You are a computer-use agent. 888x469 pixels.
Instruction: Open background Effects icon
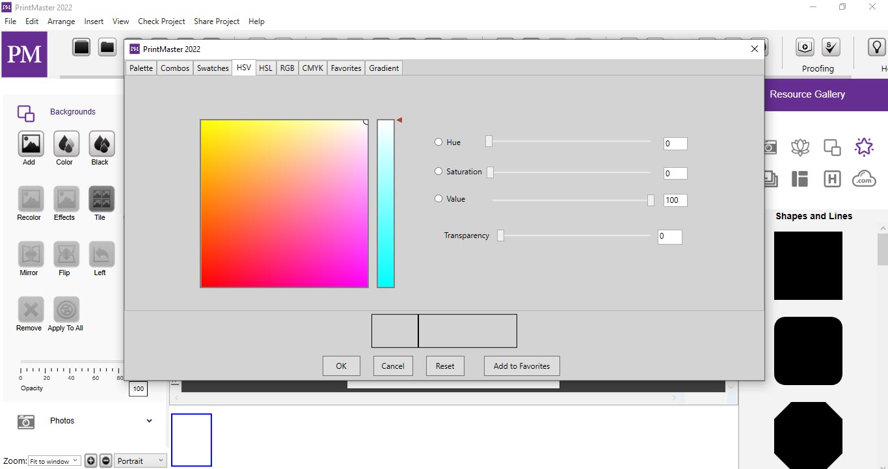[66, 199]
